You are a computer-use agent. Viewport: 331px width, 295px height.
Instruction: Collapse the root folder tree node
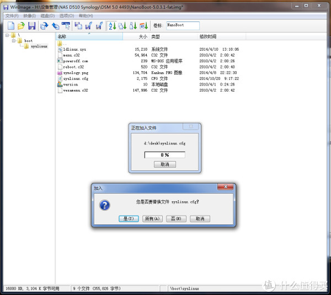[x=7, y=35]
